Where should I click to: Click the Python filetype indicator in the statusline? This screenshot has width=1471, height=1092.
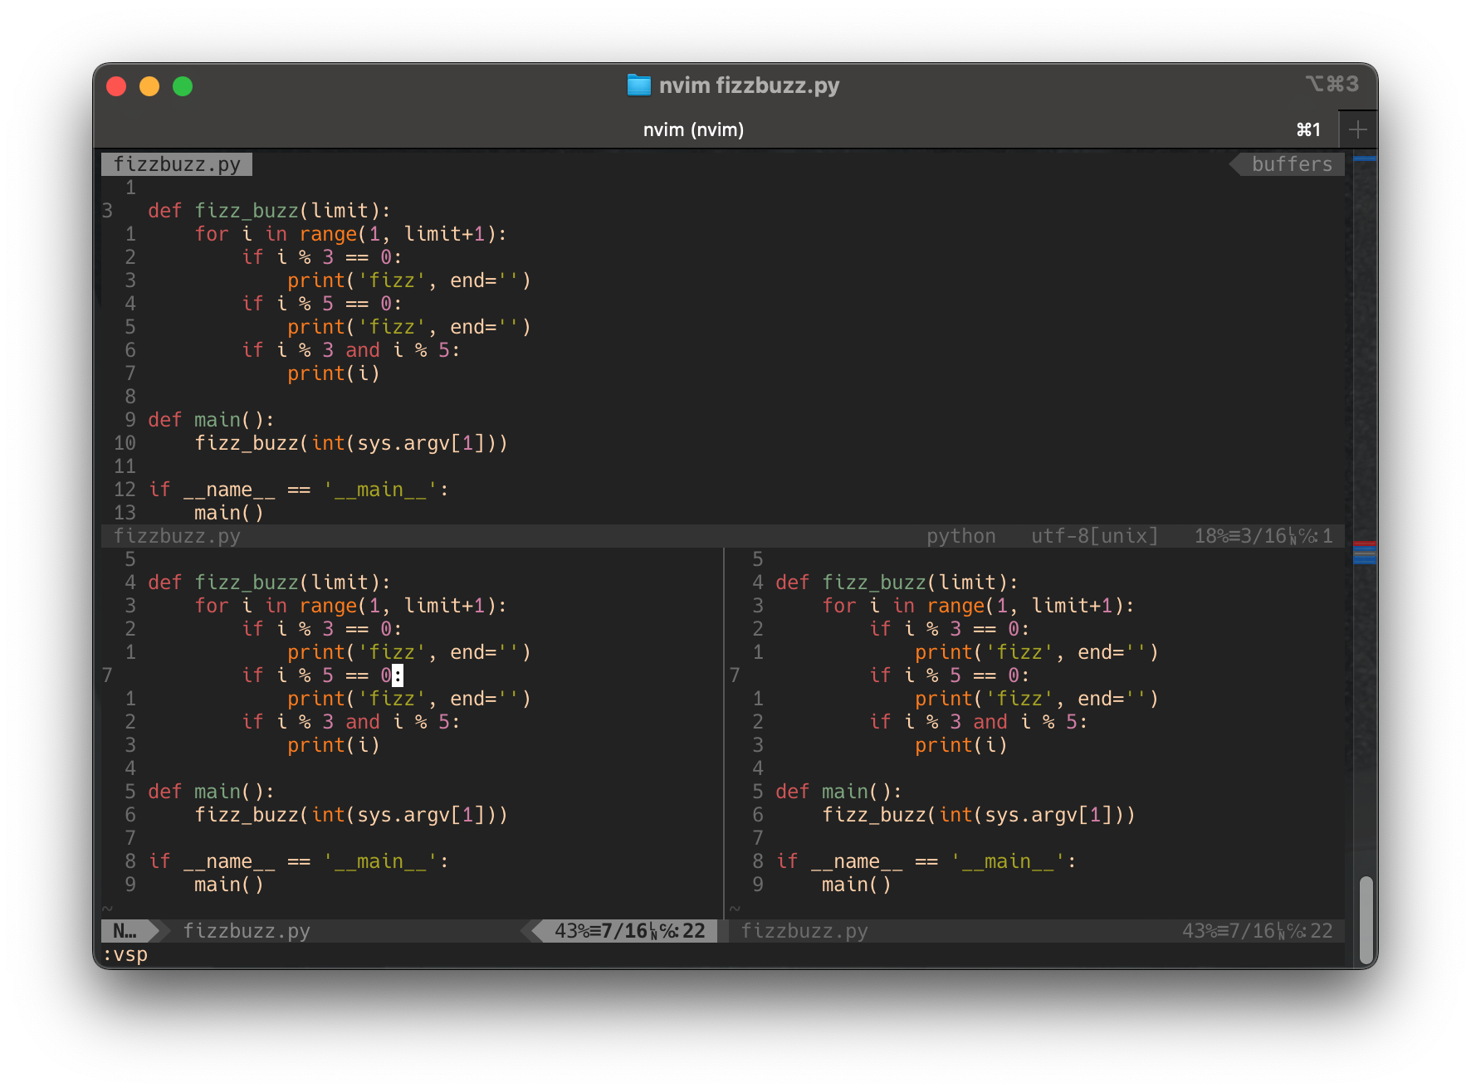click(960, 536)
